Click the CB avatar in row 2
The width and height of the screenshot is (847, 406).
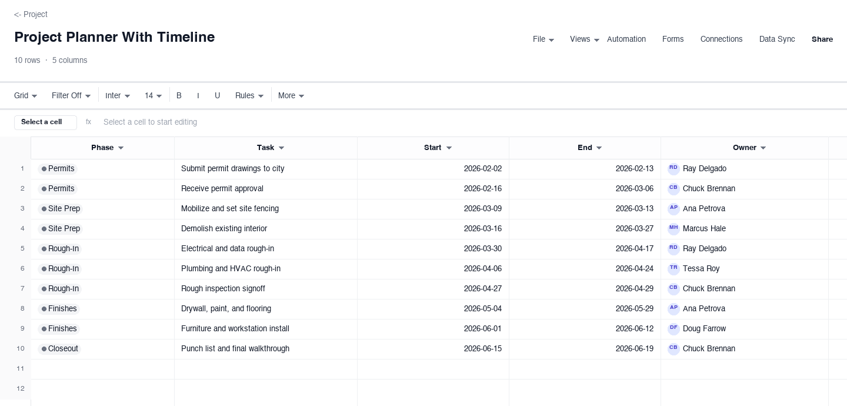tap(673, 188)
